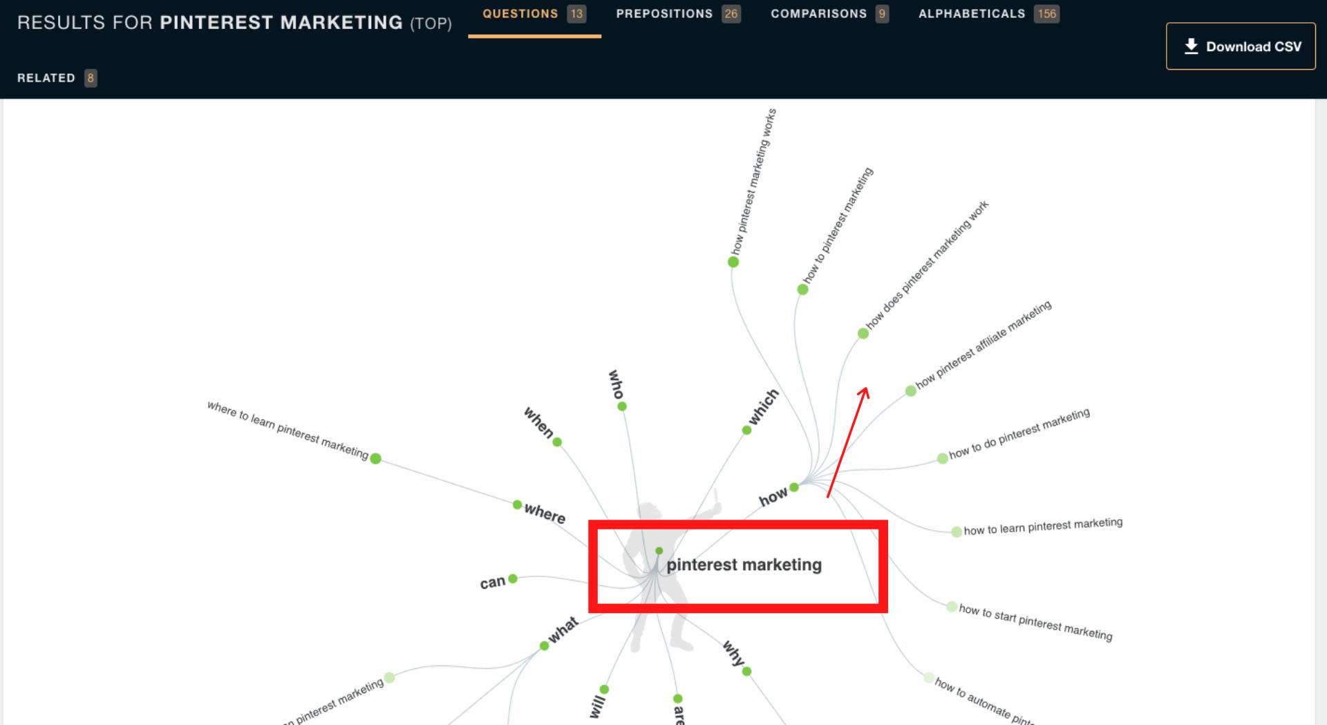Screen dimensions: 1327x725
Task: Open the Alphabeticals tab
Action: pyautogui.click(x=988, y=14)
